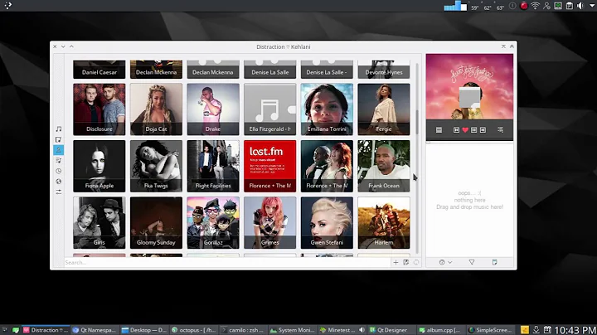Open the Devonté Hynes artist tile
Viewport: 597px width, 335px height.
(384, 70)
